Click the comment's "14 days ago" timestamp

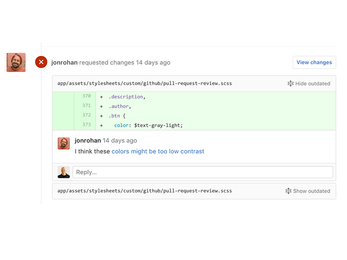[x=120, y=140]
